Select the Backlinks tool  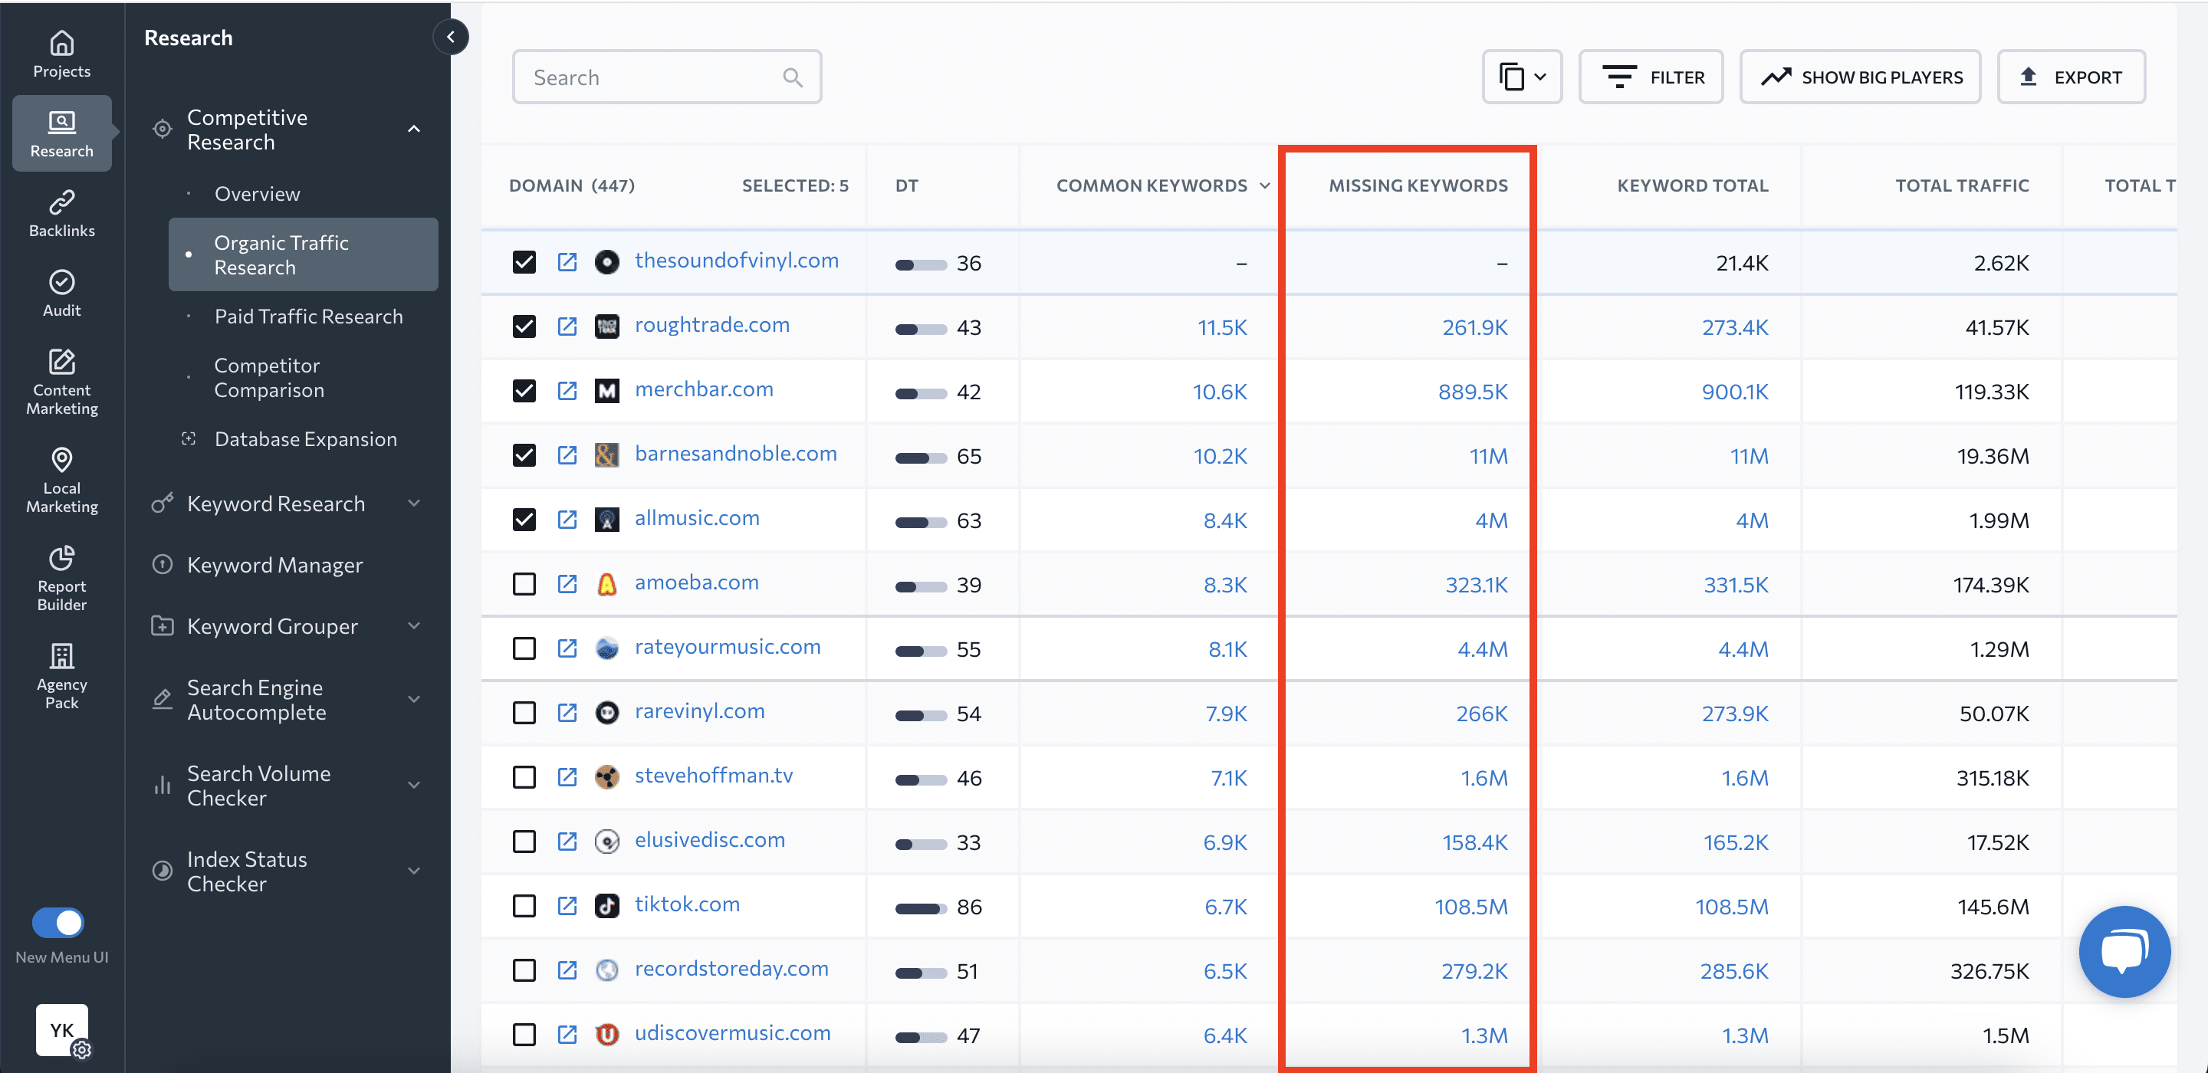(61, 212)
